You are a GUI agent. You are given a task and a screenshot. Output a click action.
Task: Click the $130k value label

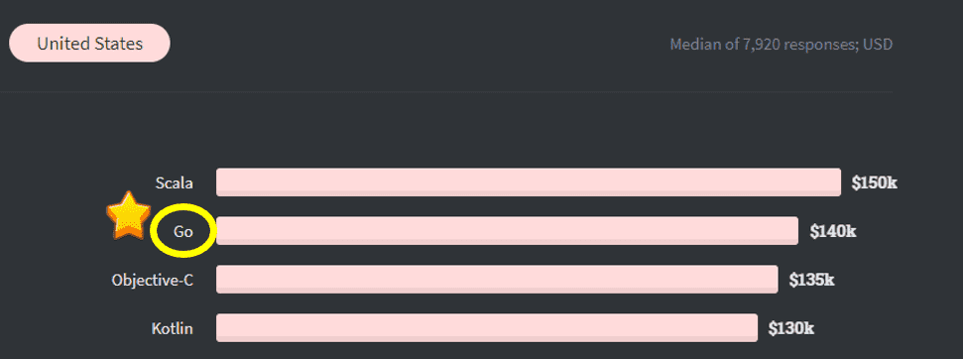coord(791,328)
